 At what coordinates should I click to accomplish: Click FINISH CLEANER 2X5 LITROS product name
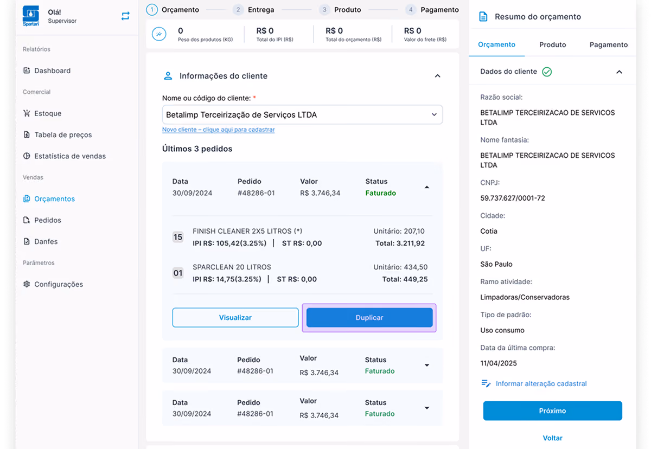point(247,231)
